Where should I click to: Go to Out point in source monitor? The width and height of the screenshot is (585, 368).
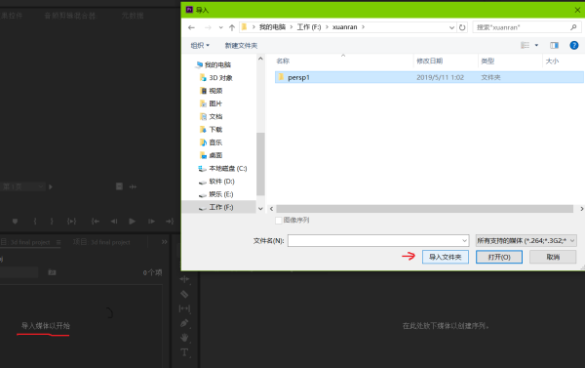coord(170,222)
